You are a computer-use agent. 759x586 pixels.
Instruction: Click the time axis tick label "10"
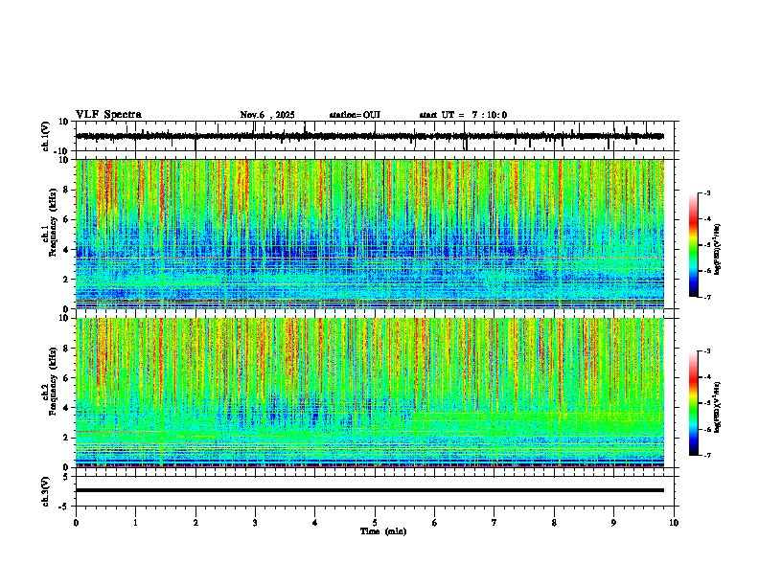(x=674, y=523)
